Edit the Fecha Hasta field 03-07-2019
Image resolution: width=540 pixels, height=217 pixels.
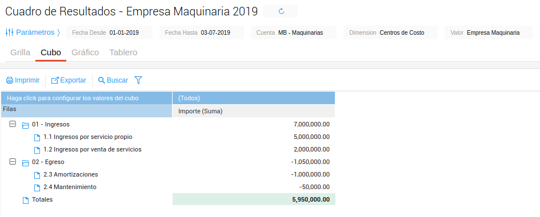pos(202,33)
